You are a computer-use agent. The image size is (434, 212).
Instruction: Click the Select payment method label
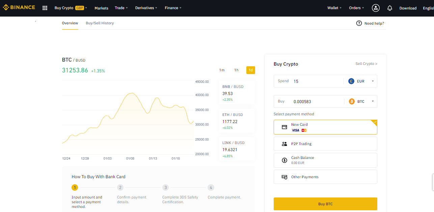[294, 114]
